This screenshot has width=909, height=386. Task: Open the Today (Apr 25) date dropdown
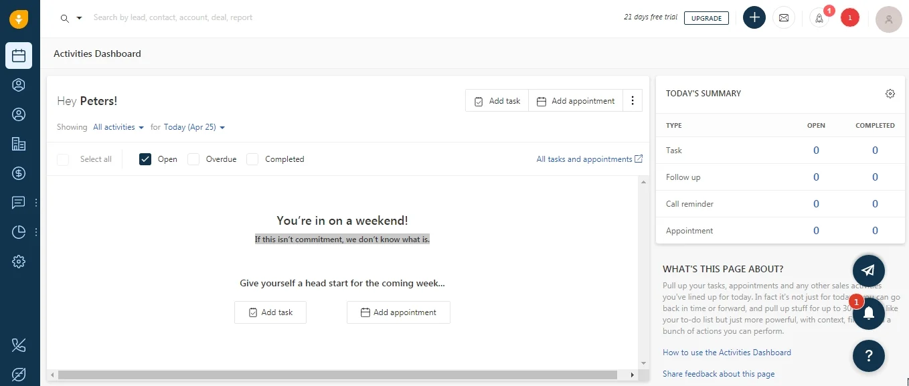[x=194, y=127]
